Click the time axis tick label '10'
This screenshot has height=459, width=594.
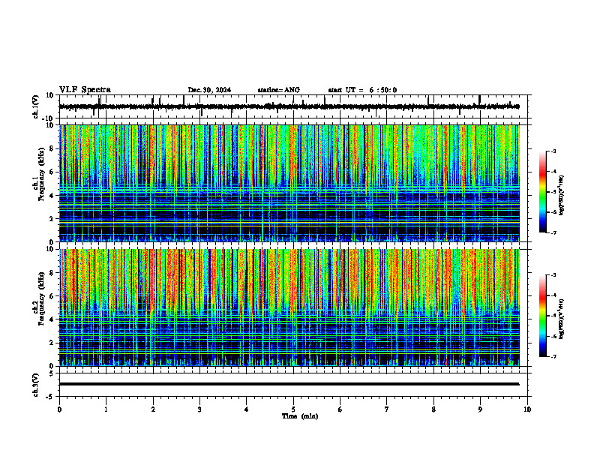[x=527, y=409]
